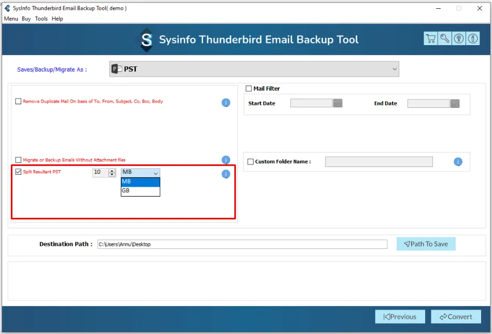Close the Sysinfo application window
Screen dimensions: 492x334
pyautogui.click(x=480, y=8)
